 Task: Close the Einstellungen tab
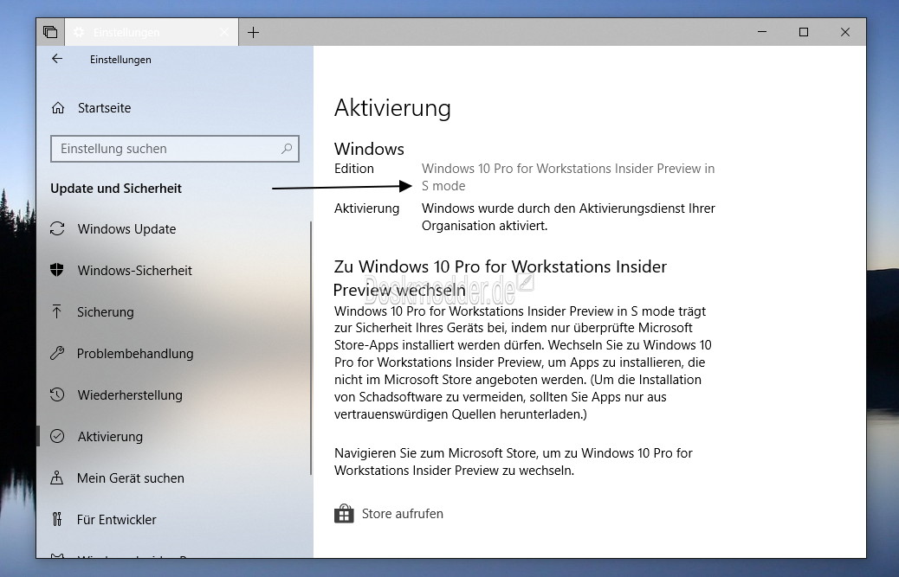(x=225, y=33)
